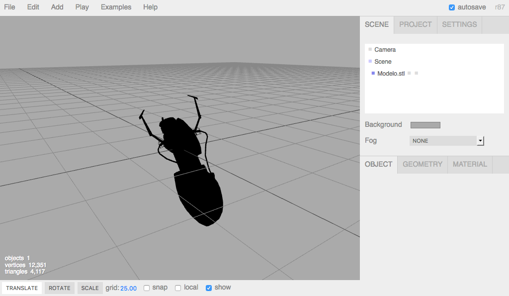Enable the snap checkbox
The width and height of the screenshot is (509, 296).
pos(147,288)
